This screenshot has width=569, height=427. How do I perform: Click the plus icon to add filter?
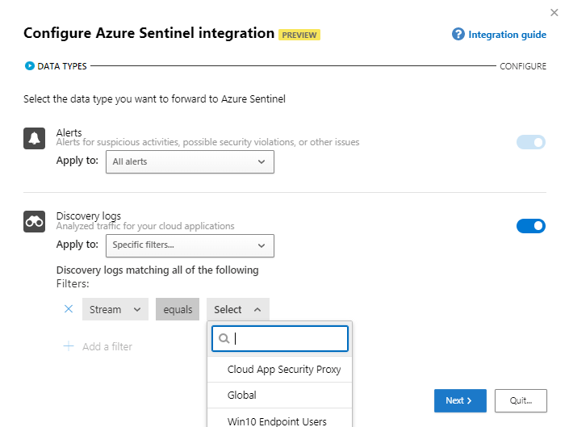[x=69, y=346]
